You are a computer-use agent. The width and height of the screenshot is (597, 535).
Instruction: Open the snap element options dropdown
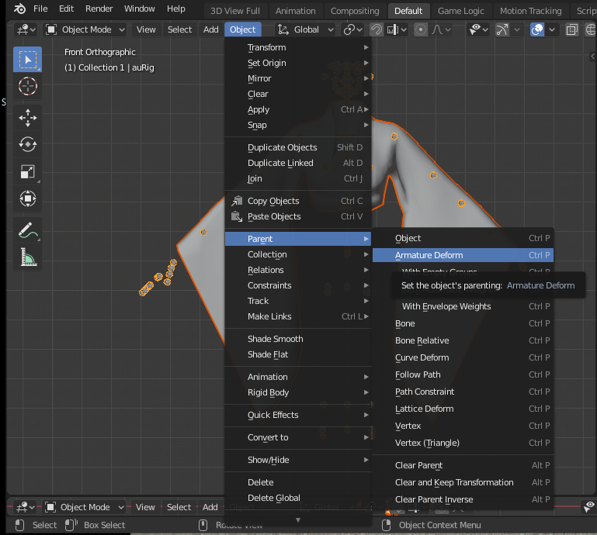click(397, 29)
